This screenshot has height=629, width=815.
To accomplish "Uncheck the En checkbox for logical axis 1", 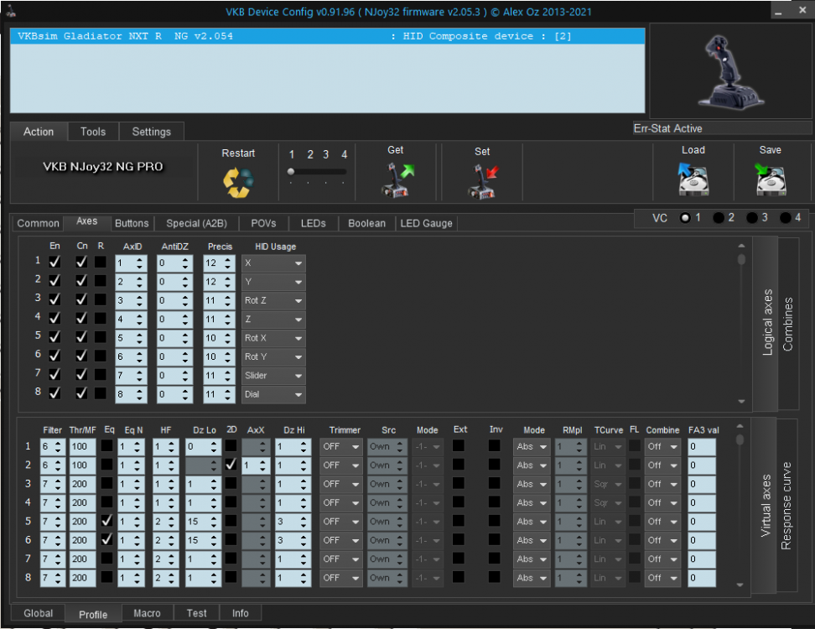I will coord(55,263).
